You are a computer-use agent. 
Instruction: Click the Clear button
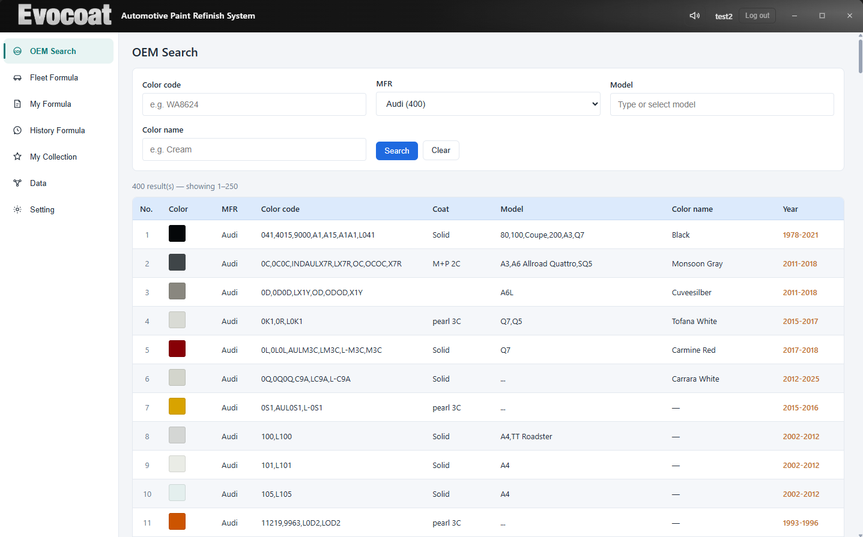(x=441, y=151)
